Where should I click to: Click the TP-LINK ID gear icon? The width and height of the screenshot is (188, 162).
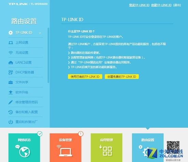point(11,33)
